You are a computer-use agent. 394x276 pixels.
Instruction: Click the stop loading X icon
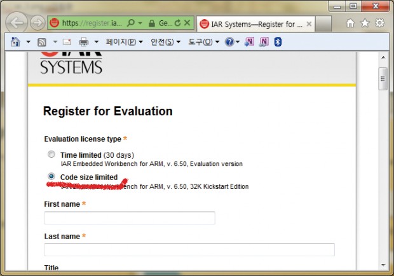click(187, 23)
